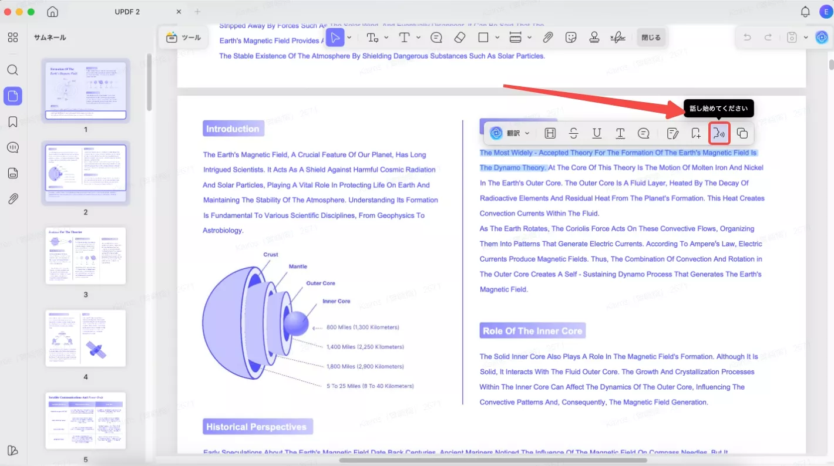Click the icon at the sidebar bottom
The width and height of the screenshot is (834, 466).
coord(13,450)
